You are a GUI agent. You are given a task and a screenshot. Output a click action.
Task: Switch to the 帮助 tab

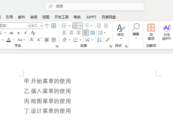77,17
